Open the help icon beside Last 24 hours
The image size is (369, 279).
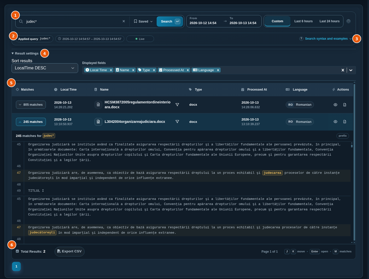348,21
